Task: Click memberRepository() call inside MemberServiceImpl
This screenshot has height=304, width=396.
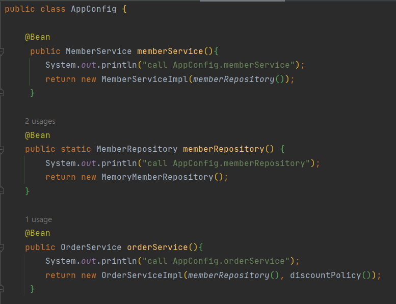Action: pyautogui.click(x=239, y=79)
